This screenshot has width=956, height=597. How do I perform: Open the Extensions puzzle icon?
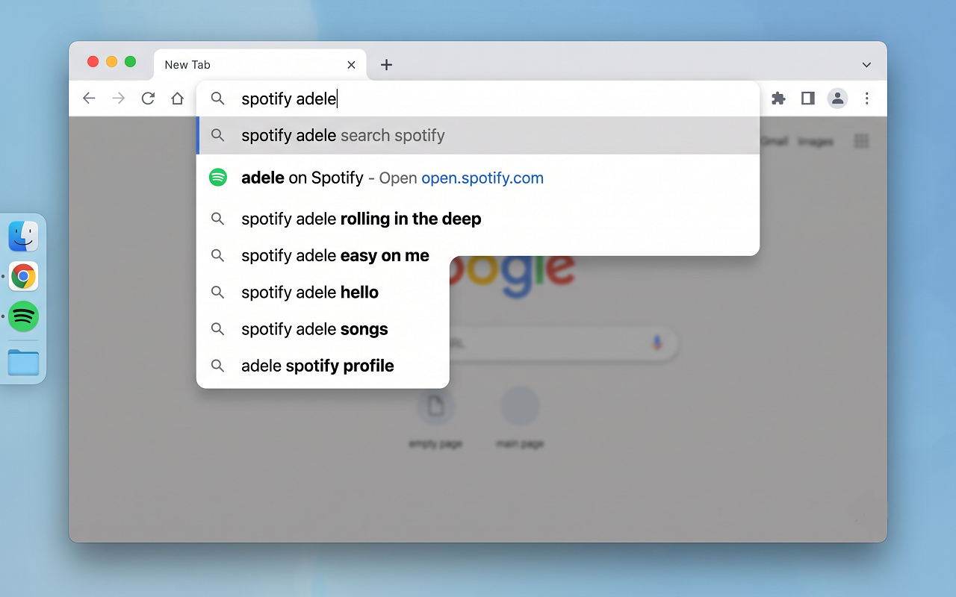click(x=778, y=99)
